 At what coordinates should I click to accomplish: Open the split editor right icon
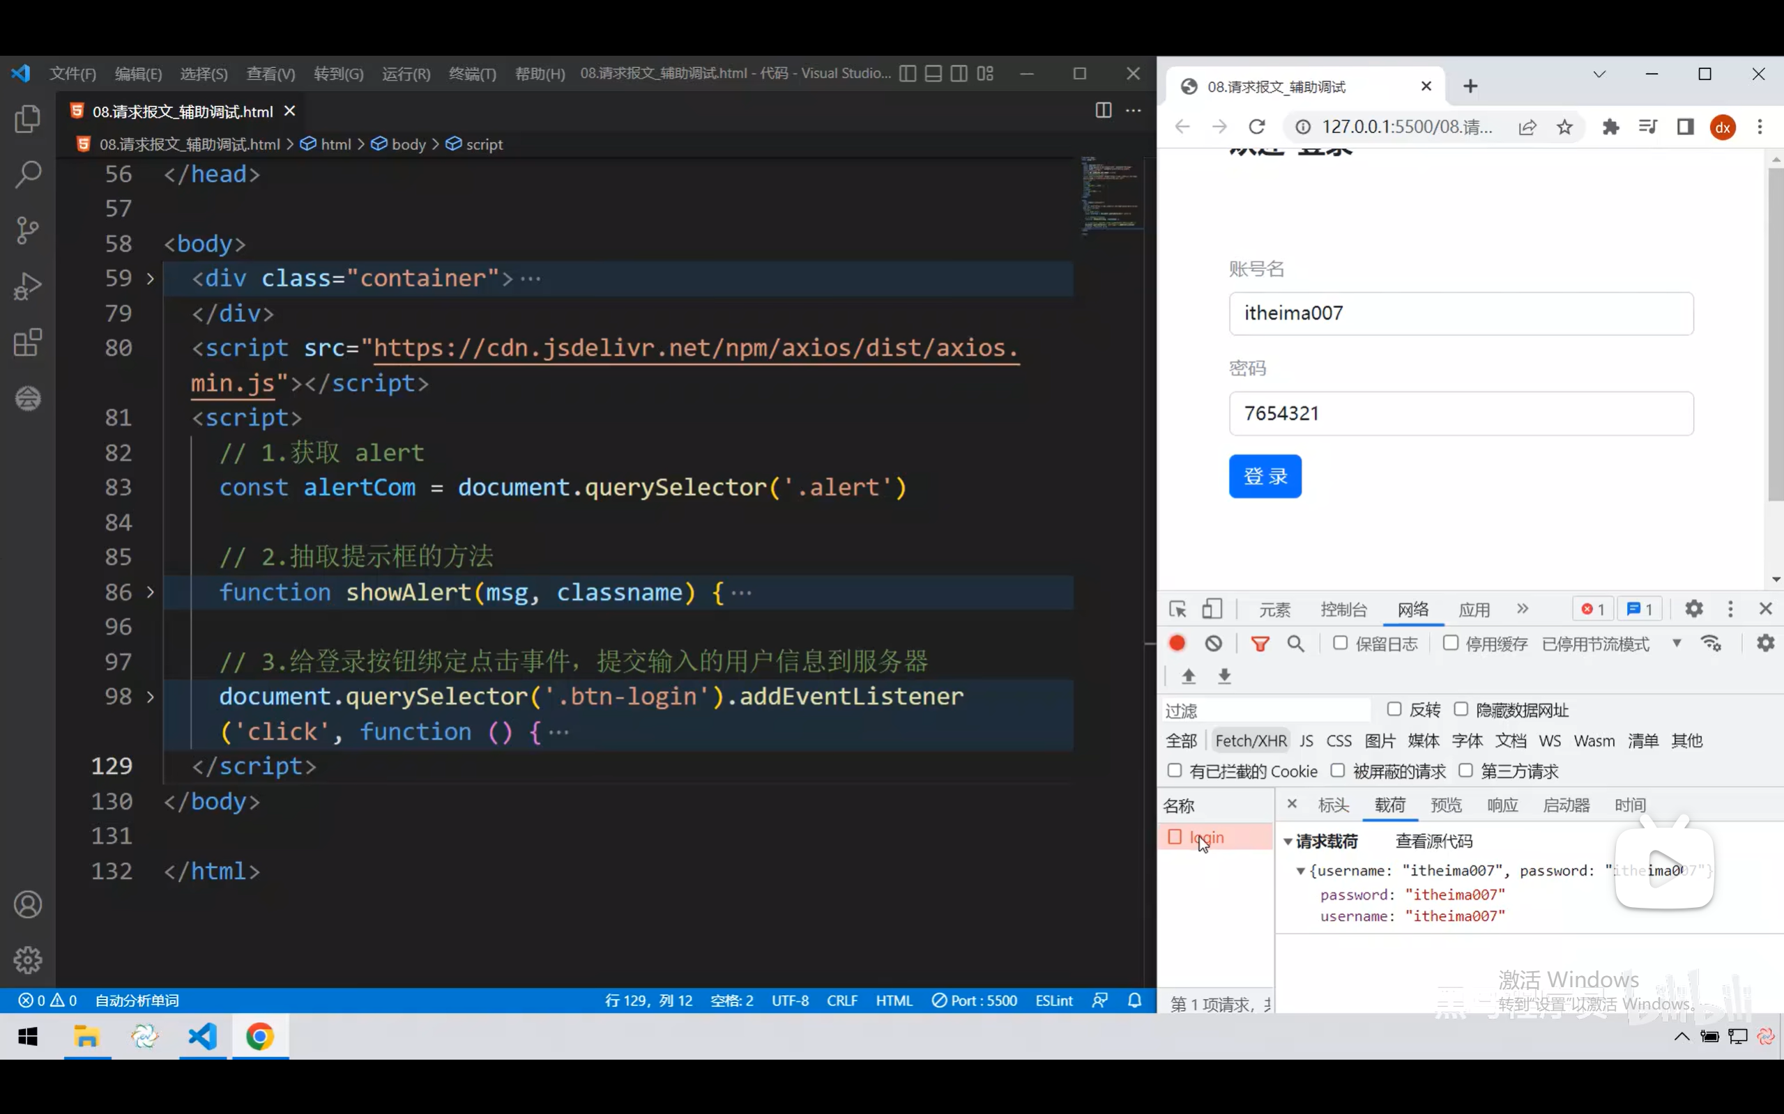(1103, 111)
